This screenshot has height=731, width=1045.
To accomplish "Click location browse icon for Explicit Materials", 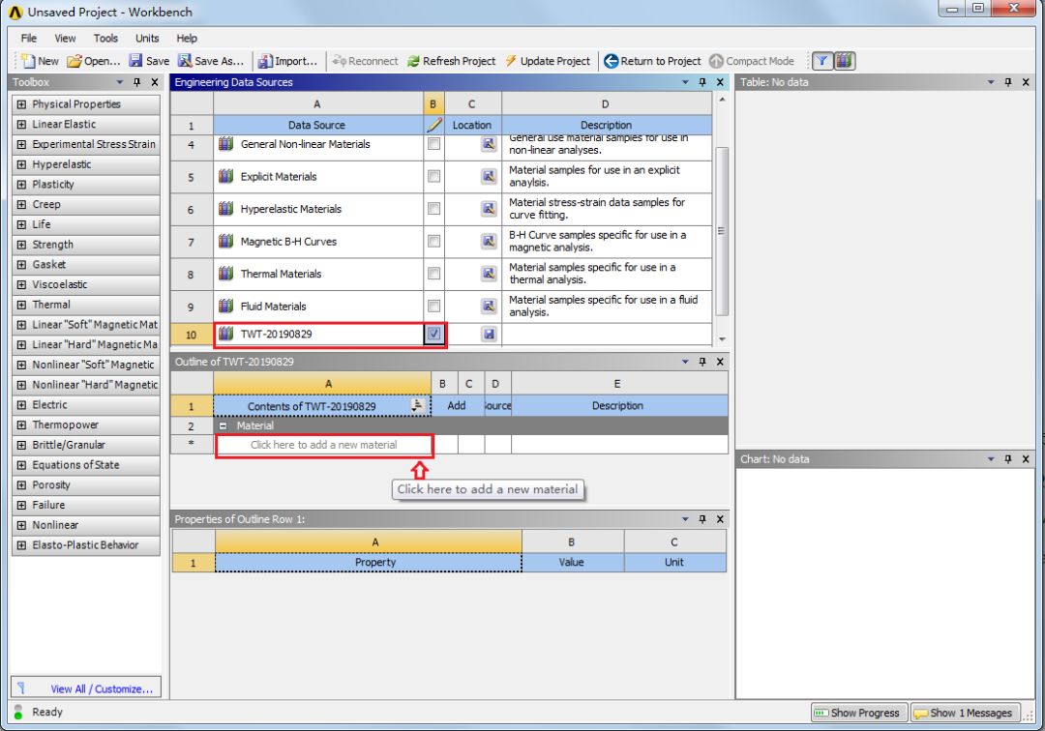I will (x=489, y=176).
